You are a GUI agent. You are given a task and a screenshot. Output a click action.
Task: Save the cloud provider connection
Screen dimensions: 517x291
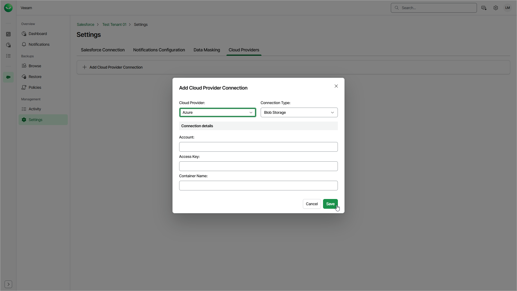pos(330,204)
